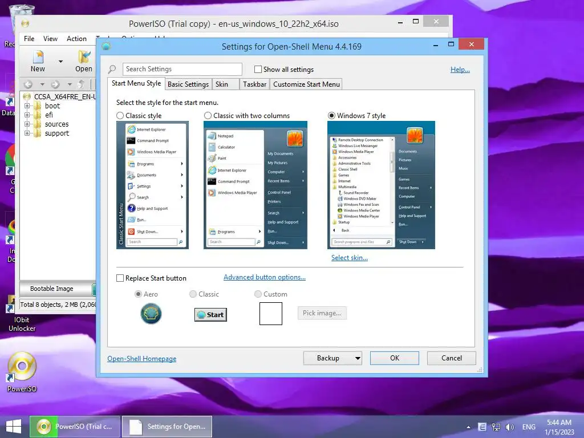Enable the Show all settings checkbox
Viewport: 584px width, 438px height.
pyautogui.click(x=258, y=69)
